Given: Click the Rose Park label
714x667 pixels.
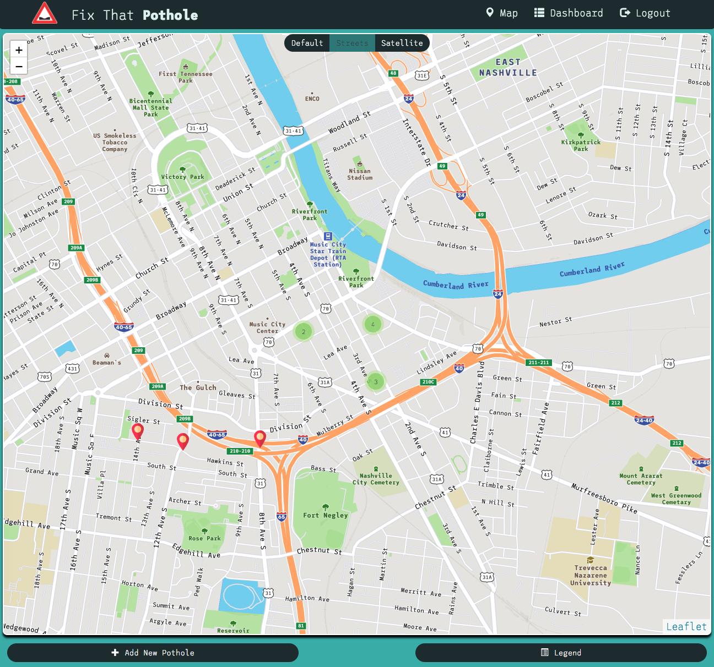Looking at the screenshot, I should coord(204,538).
